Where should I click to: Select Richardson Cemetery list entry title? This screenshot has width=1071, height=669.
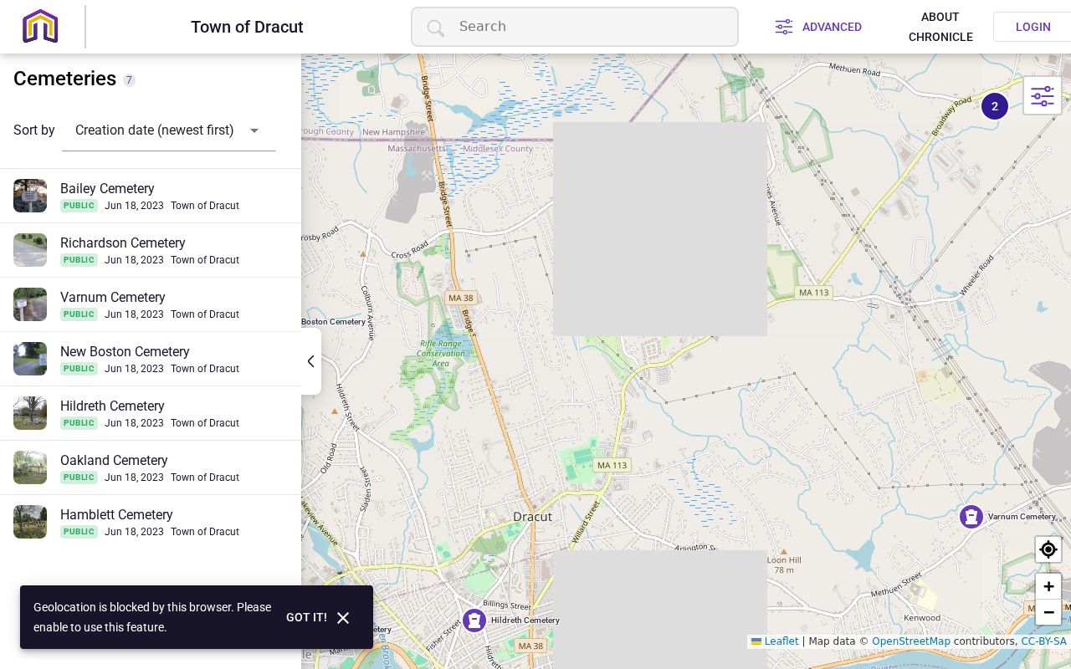(123, 243)
